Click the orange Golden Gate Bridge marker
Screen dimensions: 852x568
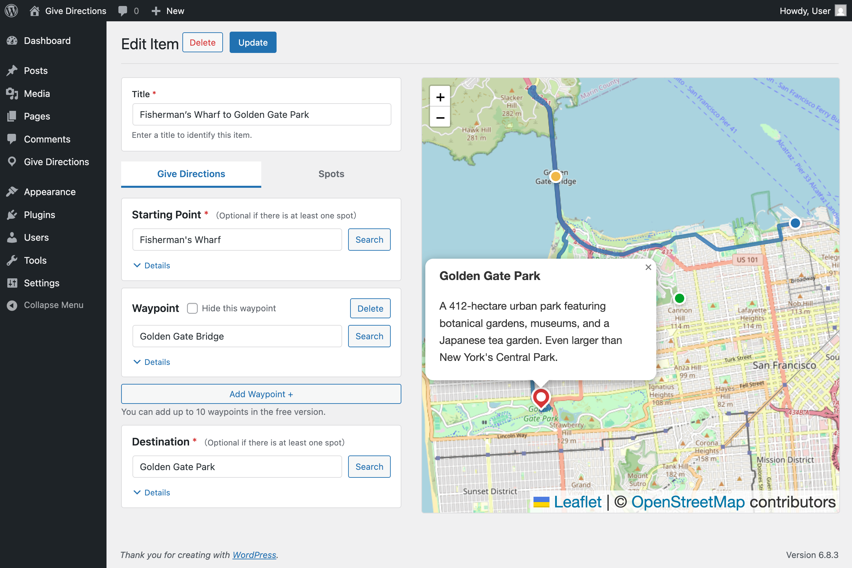(555, 177)
